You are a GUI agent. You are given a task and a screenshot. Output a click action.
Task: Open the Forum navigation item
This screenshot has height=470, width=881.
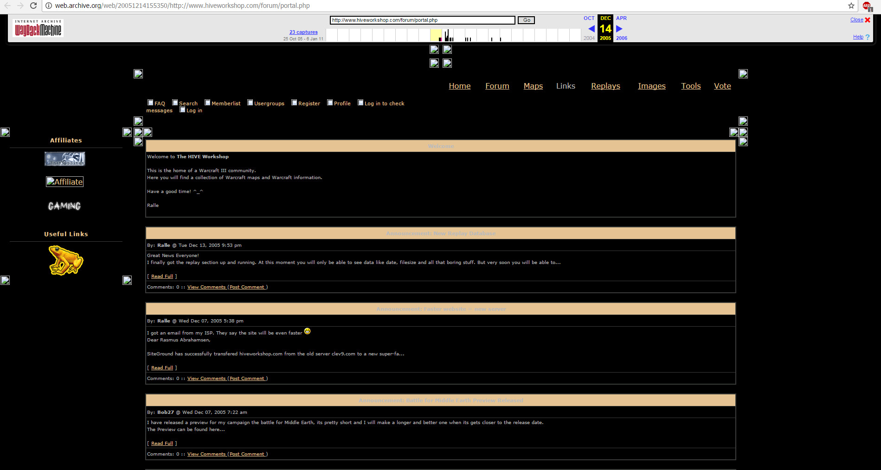click(x=497, y=86)
